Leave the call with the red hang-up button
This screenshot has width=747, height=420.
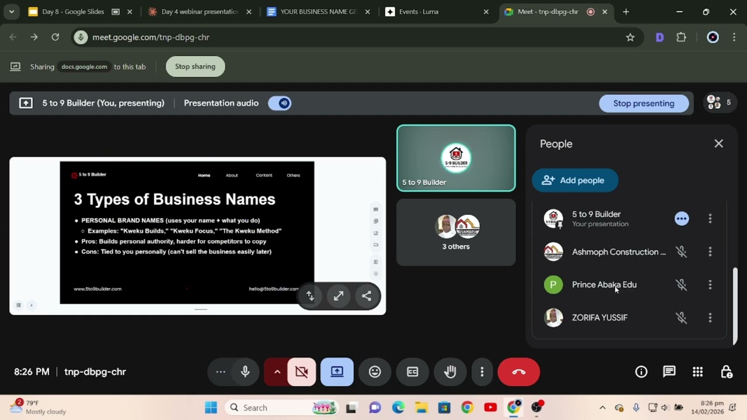point(519,372)
